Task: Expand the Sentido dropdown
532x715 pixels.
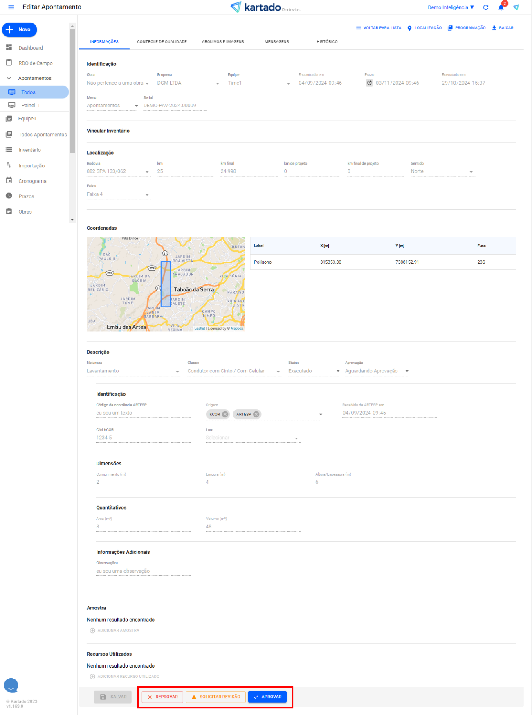Action: 471,172
